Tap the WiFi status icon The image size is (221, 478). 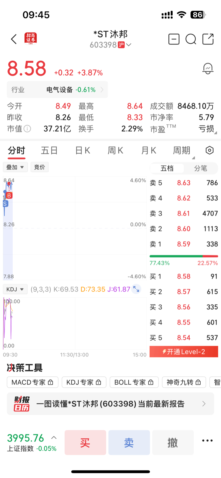coord(182,15)
